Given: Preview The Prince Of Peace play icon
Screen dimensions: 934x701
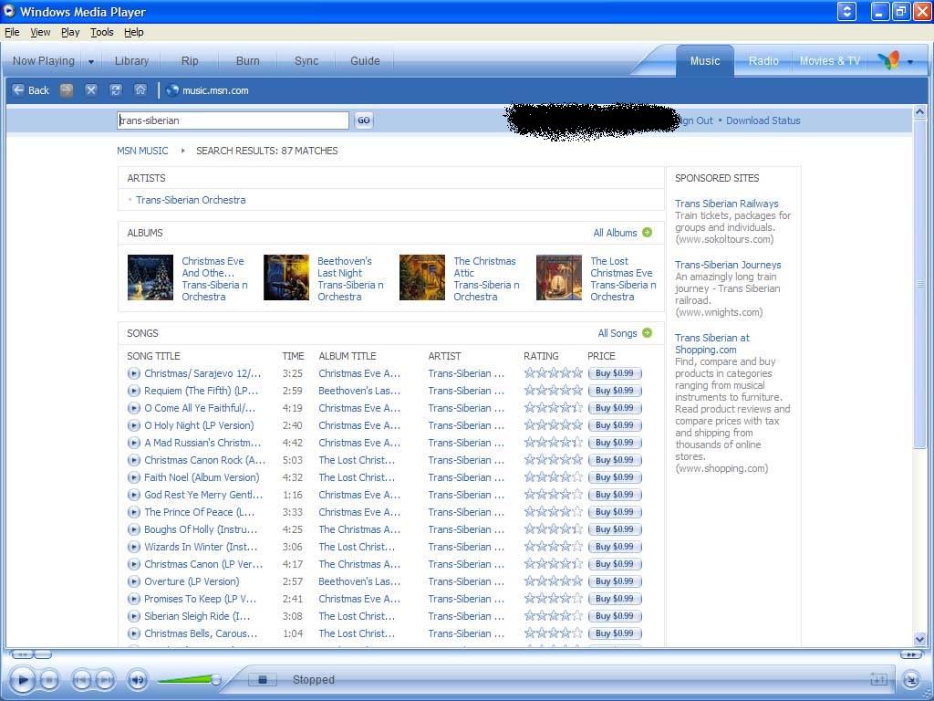Looking at the screenshot, I should pos(133,511).
